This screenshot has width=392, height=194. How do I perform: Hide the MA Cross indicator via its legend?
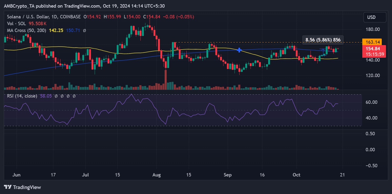click(x=26, y=30)
